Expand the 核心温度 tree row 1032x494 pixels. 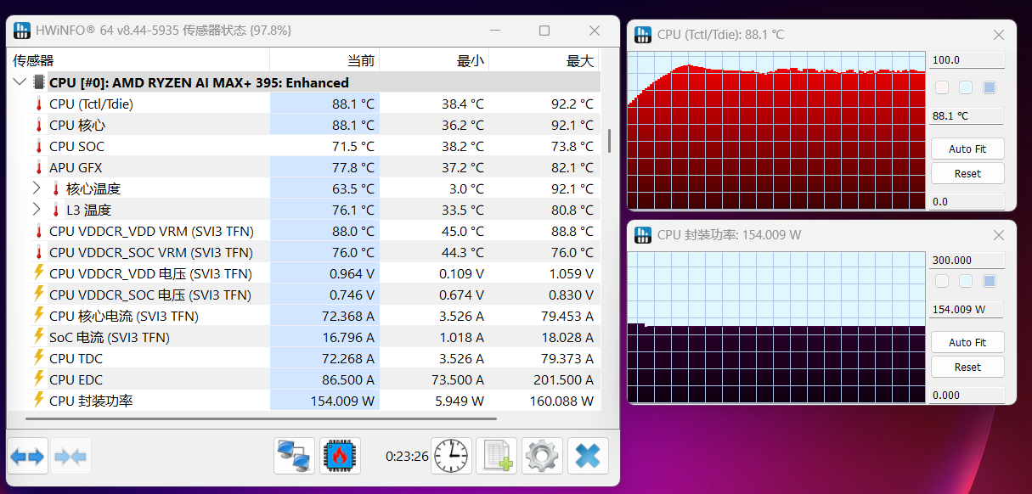(37, 188)
